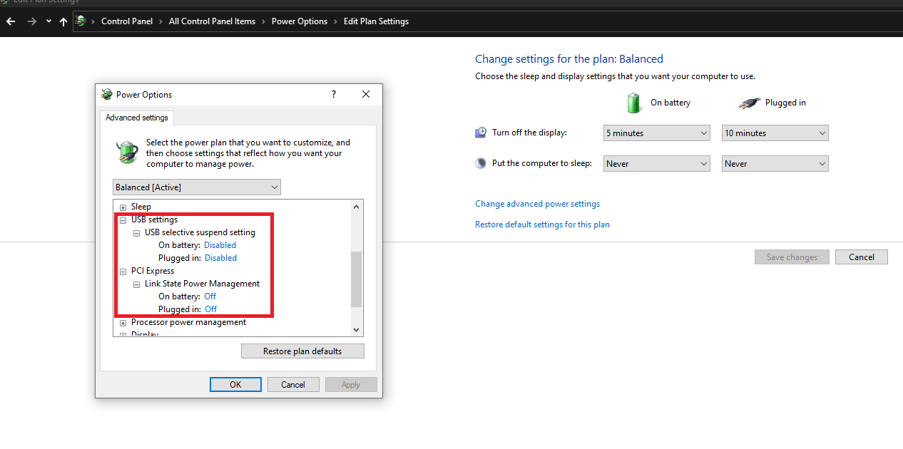The height and width of the screenshot is (449, 903).
Task: Click the Plugged in power plug icon
Action: [x=749, y=103]
